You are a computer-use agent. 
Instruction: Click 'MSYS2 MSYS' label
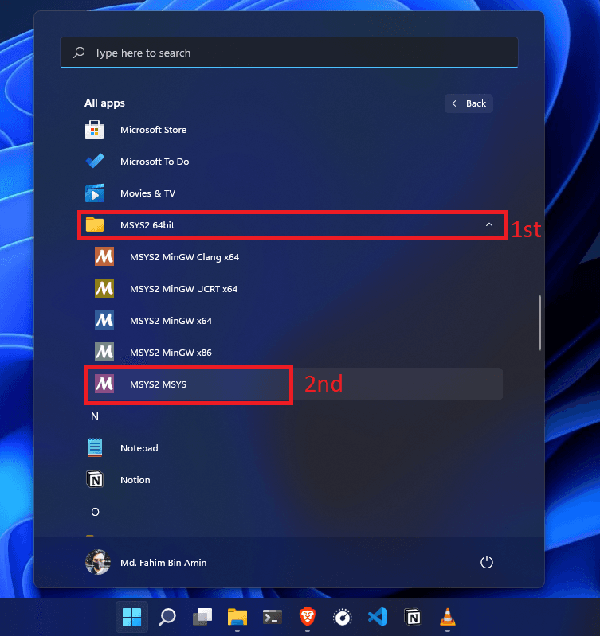(158, 384)
